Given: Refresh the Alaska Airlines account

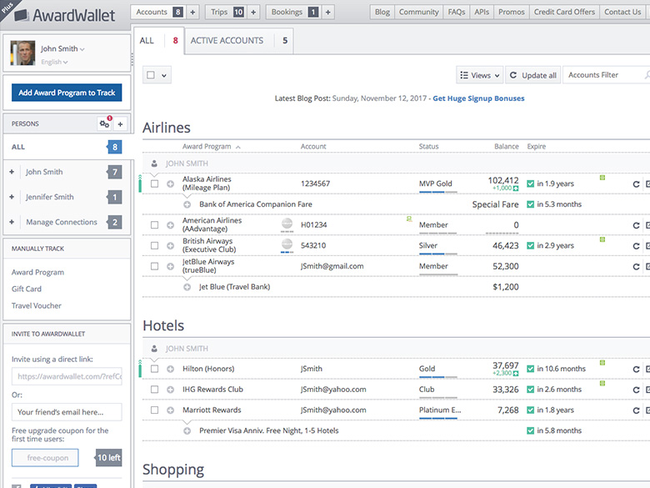Looking at the screenshot, I should (636, 184).
